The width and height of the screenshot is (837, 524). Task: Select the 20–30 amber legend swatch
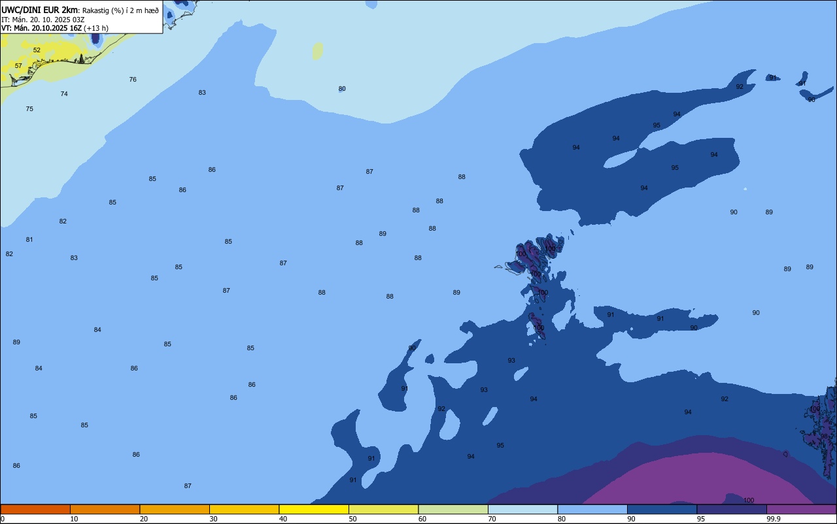(x=175, y=509)
